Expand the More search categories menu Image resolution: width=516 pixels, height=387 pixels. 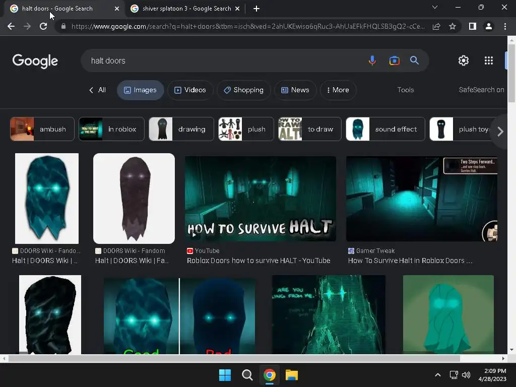[x=338, y=90]
